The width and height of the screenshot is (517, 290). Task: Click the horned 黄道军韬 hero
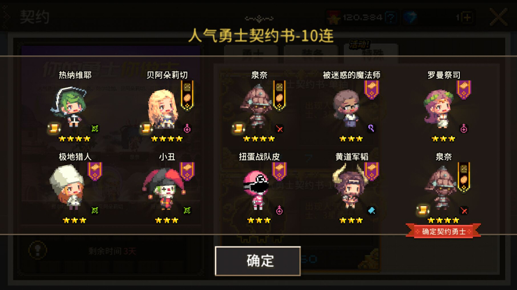coord(350,187)
